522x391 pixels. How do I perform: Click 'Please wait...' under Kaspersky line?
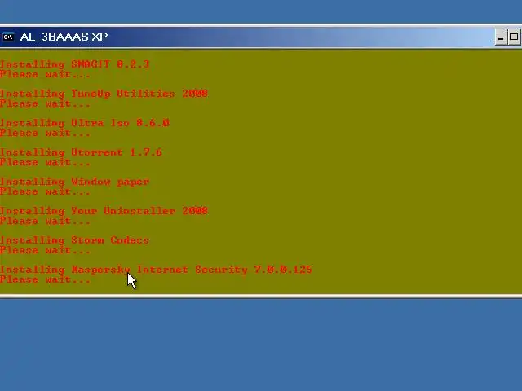45,279
